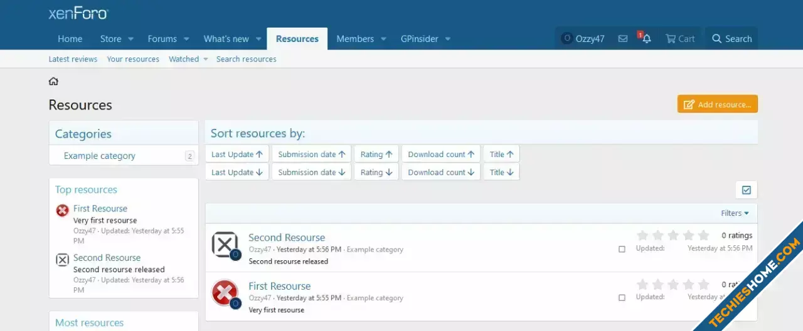This screenshot has height=331, width=803.
Task: Click the xenForo logo
Action: [78, 13]
